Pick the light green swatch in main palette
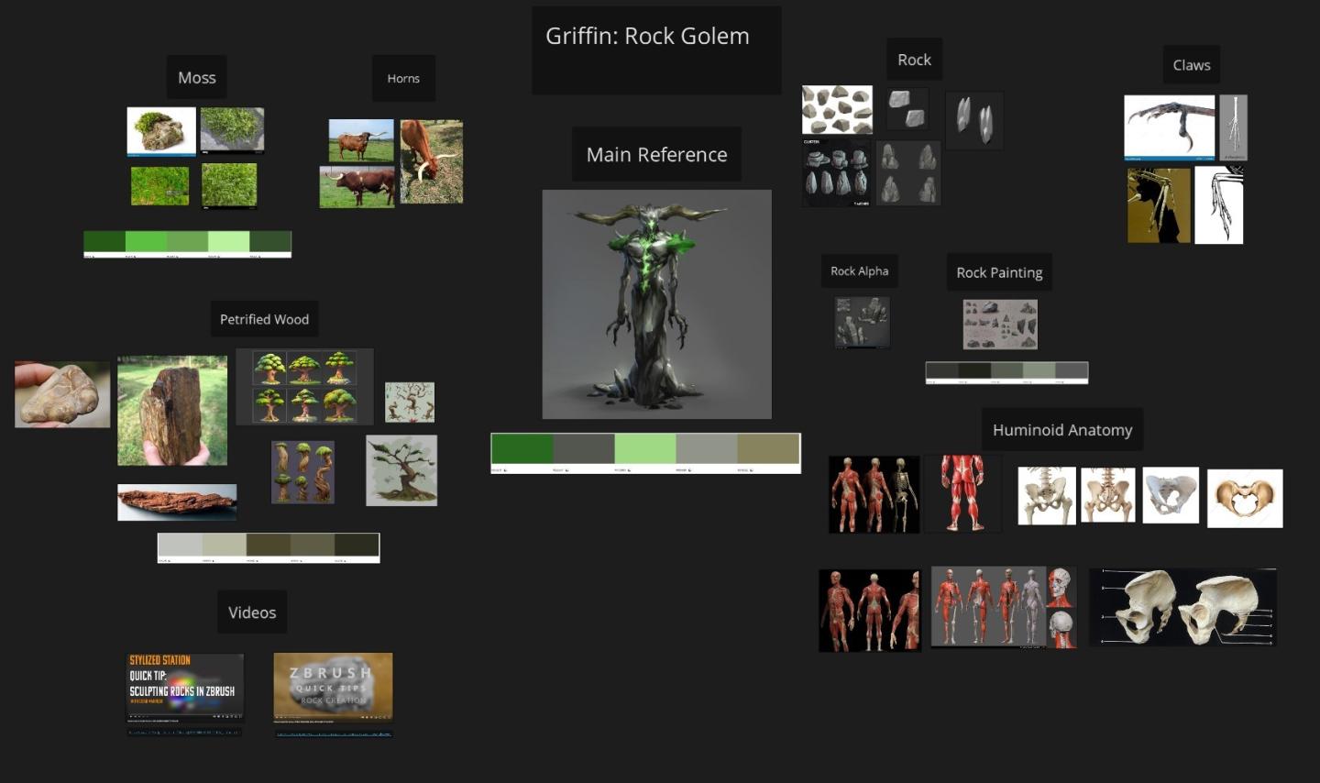The image size is (1320, 783). point(645,448)
